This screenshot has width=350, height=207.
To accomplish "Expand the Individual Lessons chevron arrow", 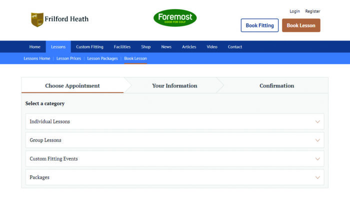I will [x=317, y=121].
